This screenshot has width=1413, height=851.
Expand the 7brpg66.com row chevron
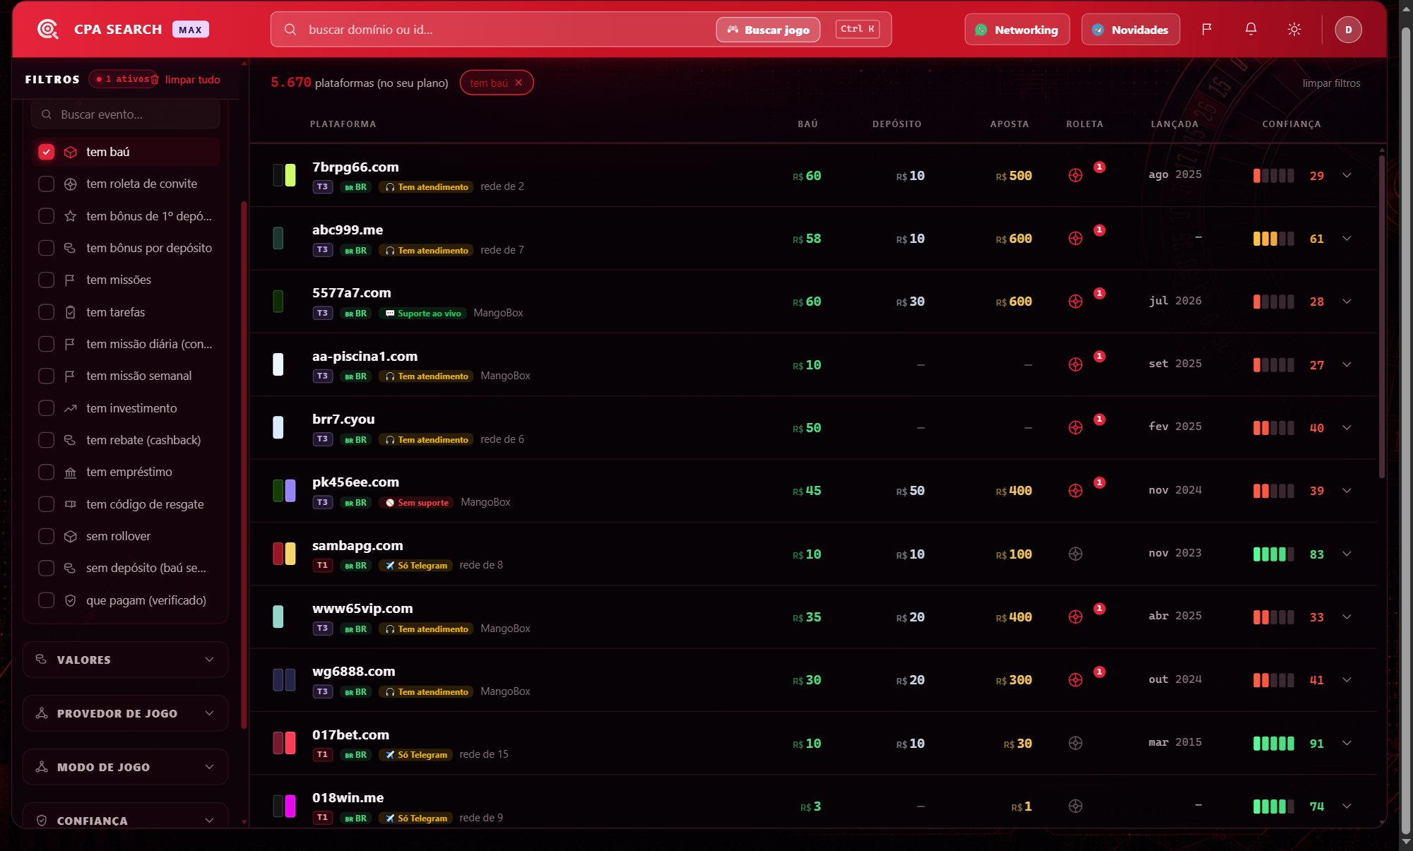[1347, 176]
